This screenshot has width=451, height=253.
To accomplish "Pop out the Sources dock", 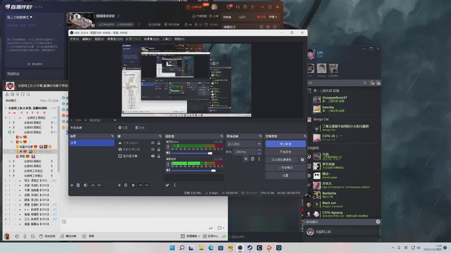I will 160,136.
